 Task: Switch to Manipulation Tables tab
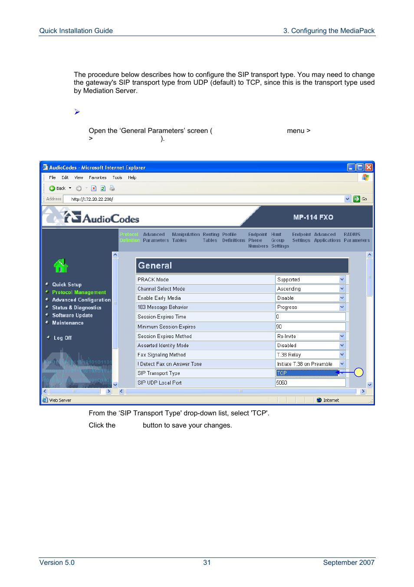pyautogui.click(x=186, y=237)
